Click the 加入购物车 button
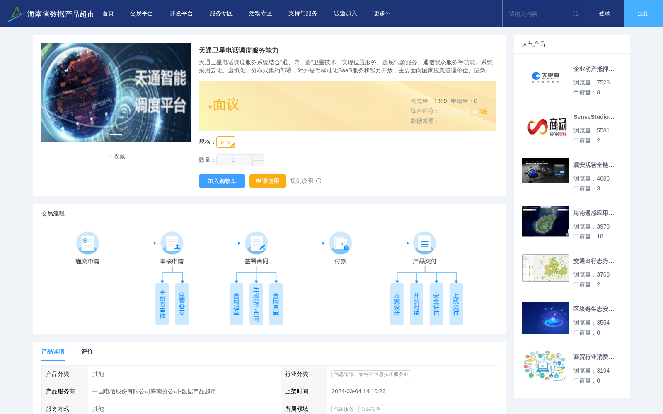Viewport: 663px width, 414px height. click(x=222, y=181)
